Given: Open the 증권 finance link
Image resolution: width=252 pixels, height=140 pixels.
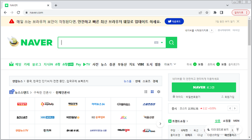Looking at the screenshot, I should (112, 64).
